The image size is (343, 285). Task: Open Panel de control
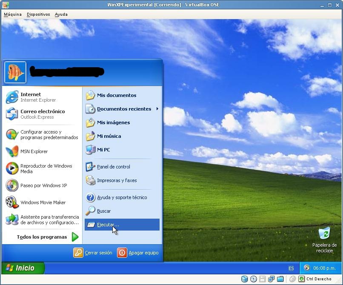point(122,167)
